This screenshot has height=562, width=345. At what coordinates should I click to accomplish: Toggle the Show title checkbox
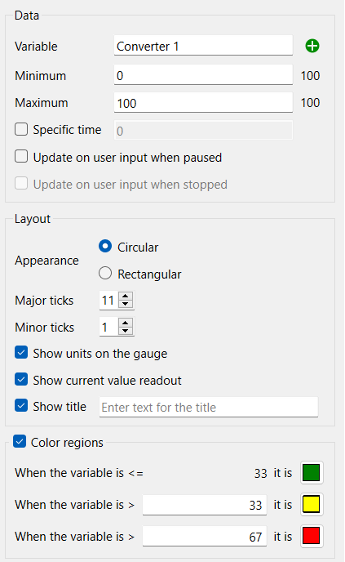coord(21,406)
